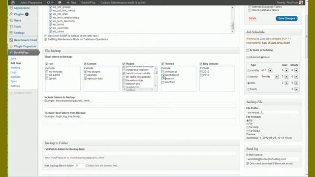Open Appearance in the sidebar

coord(22,8)
